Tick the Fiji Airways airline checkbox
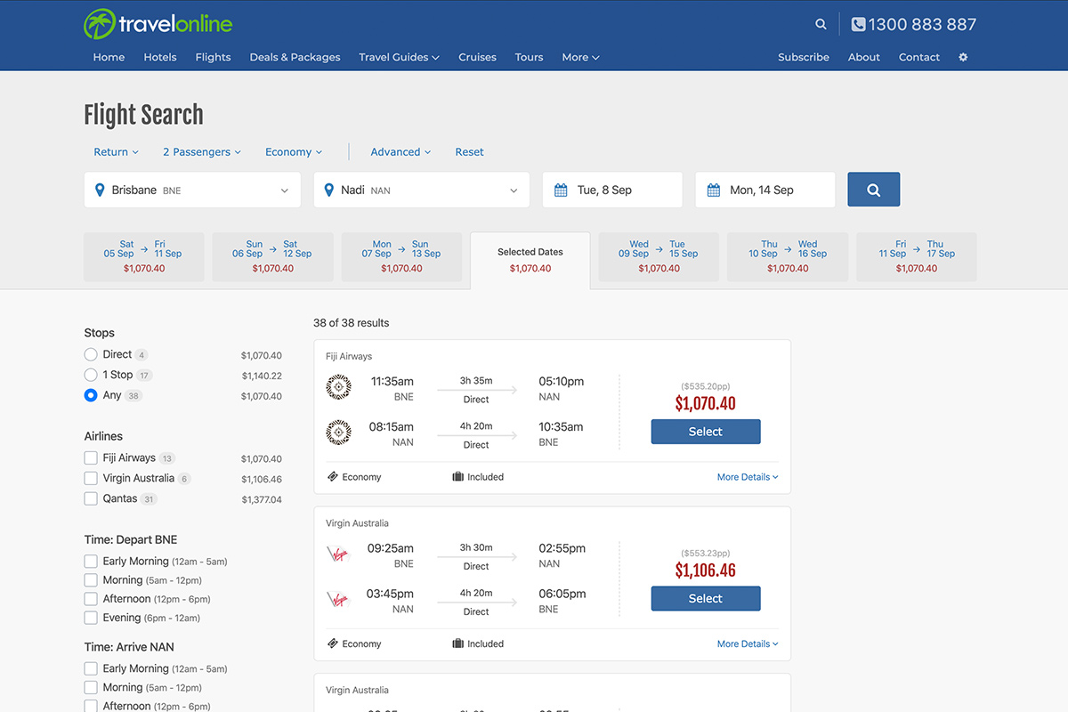Viewport: 1068px width, 712px height. [91, 458]
